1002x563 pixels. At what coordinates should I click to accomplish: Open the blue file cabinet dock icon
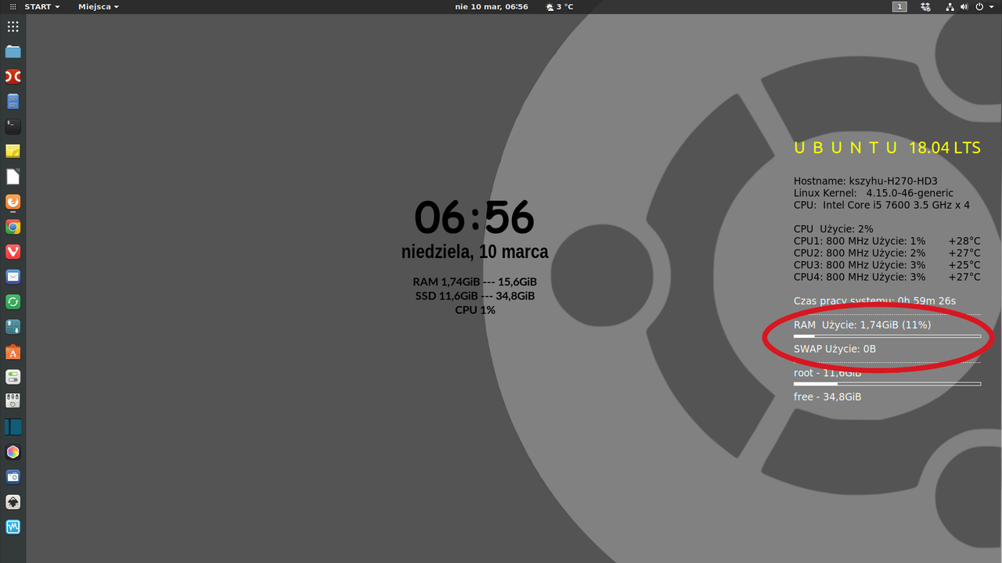pos(13,102)
